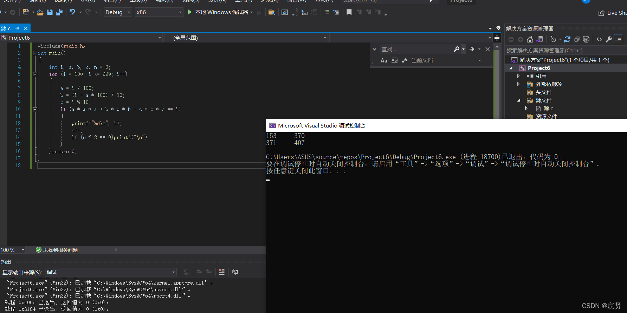627x313 pixels.
Task: Collapse the for loop fold marker
Action: pyautogui.click(x=35, y=74)
